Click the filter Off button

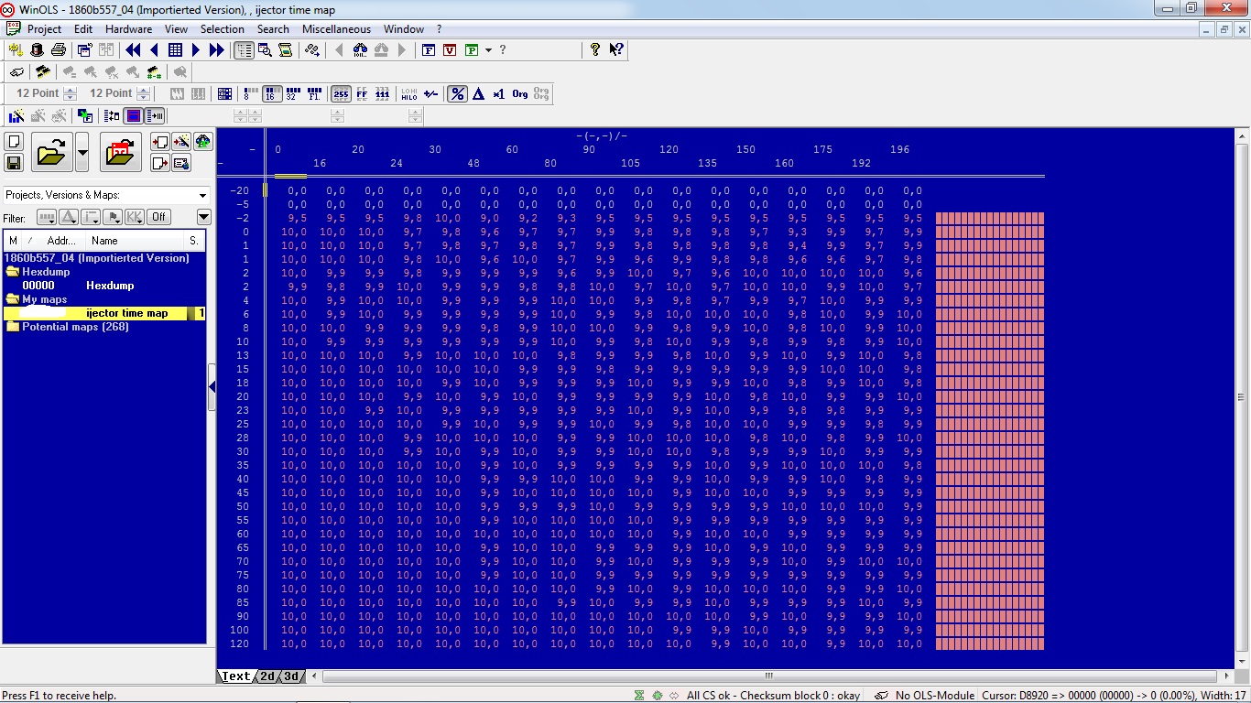(x=158, y=217)
